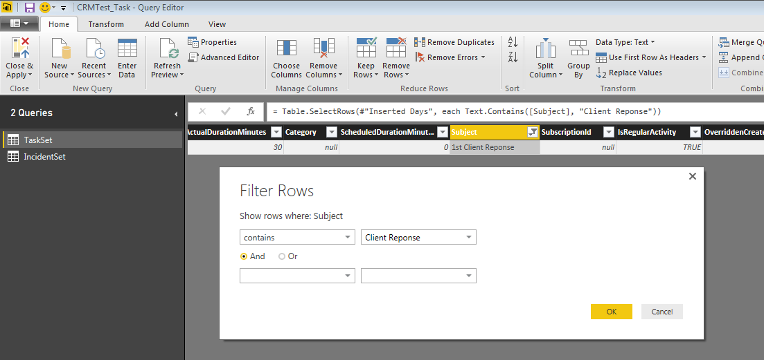Click the smiley feedback icon
Viewport: 764px width, 360px height.
point(45,8)
